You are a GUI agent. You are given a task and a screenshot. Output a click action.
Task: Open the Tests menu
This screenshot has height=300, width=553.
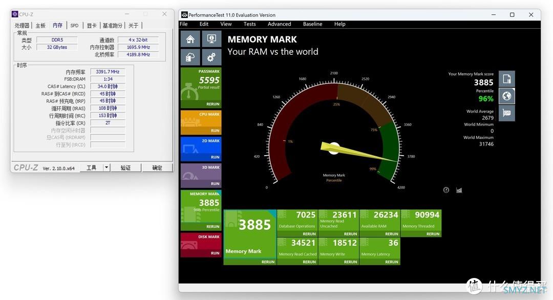click(x=250, y=24)
